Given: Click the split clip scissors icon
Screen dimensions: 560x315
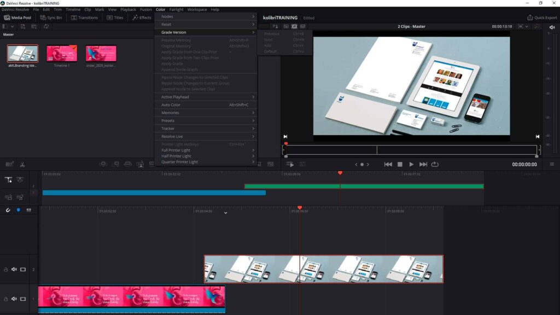Looking at the screenshot, I should (22, 164).
